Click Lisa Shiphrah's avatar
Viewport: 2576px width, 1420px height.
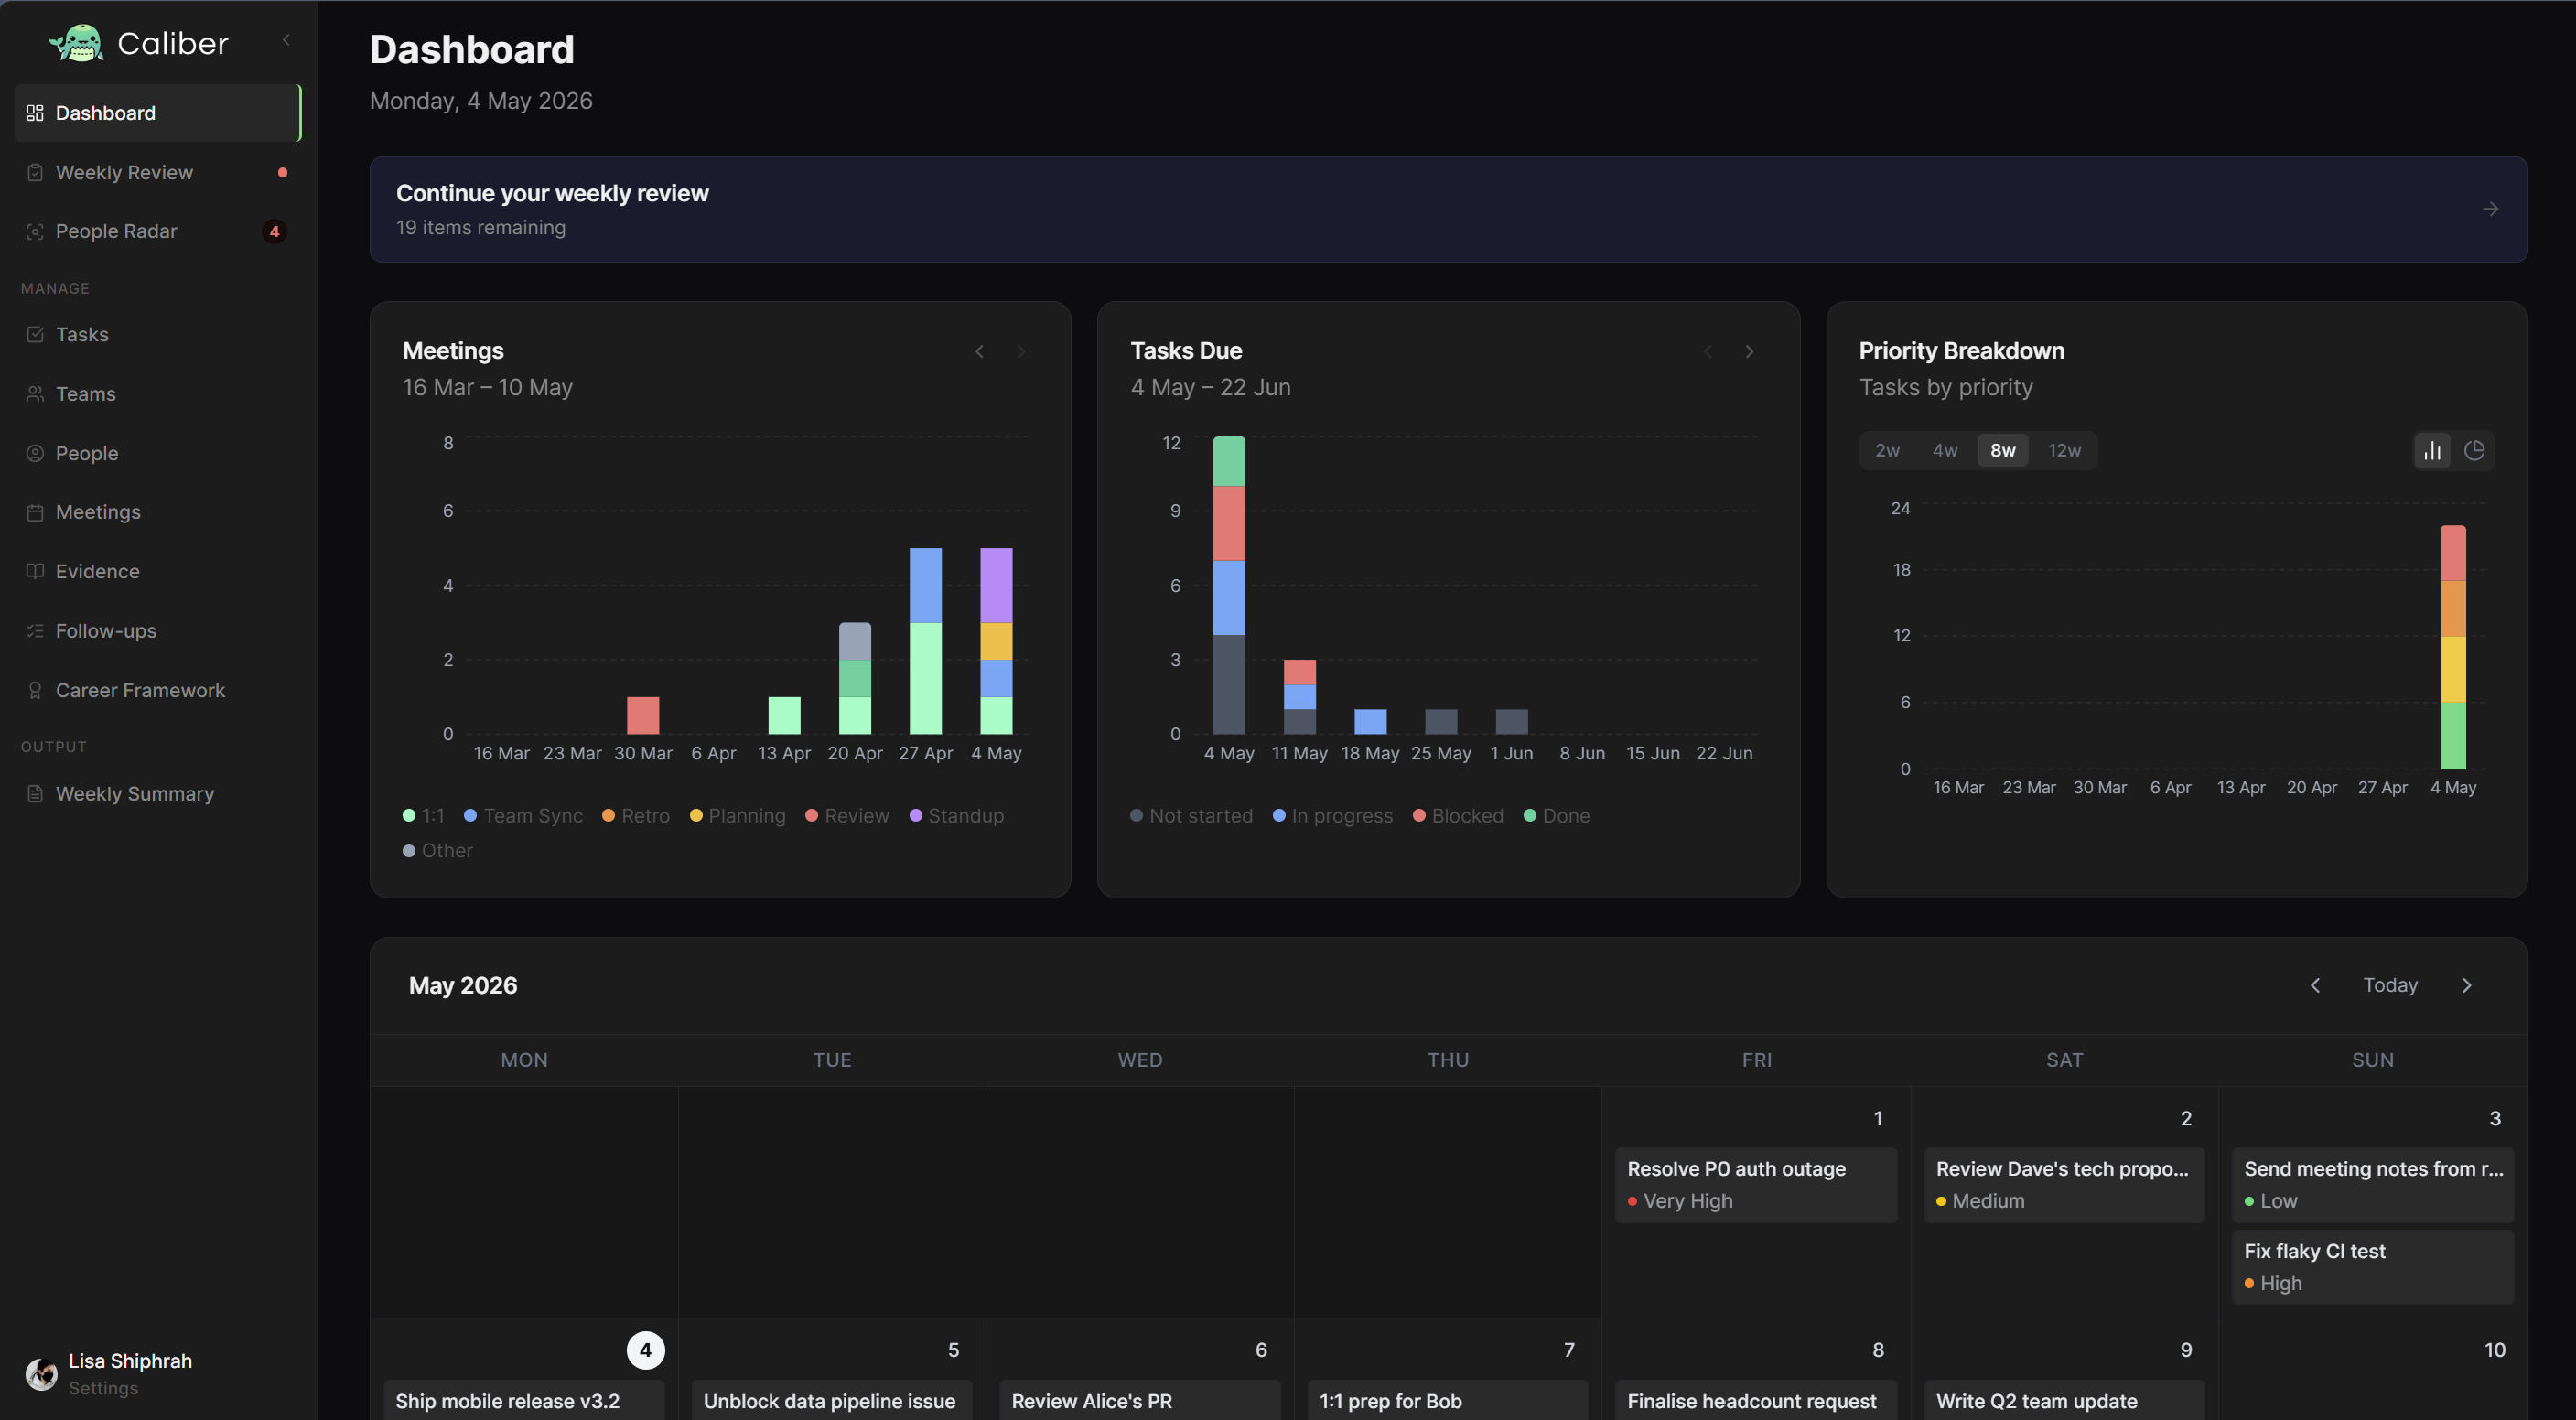coord(41,1374)
